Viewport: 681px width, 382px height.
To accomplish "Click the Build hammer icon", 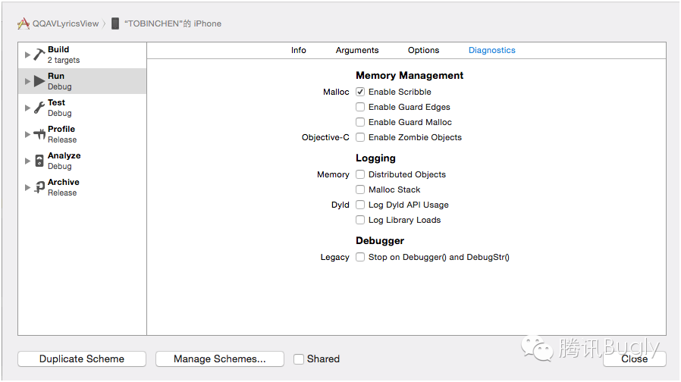I will point(39,55).
